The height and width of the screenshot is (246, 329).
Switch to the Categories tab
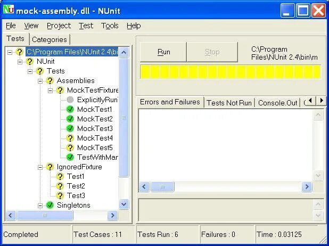50,39
